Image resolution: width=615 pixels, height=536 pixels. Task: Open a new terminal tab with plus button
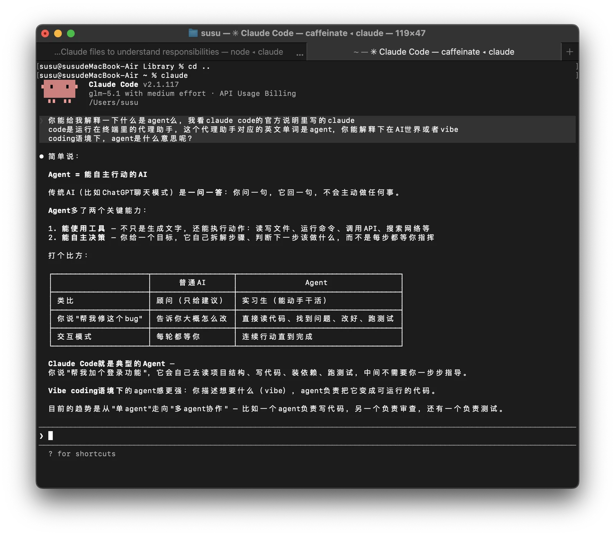(570, 52)
